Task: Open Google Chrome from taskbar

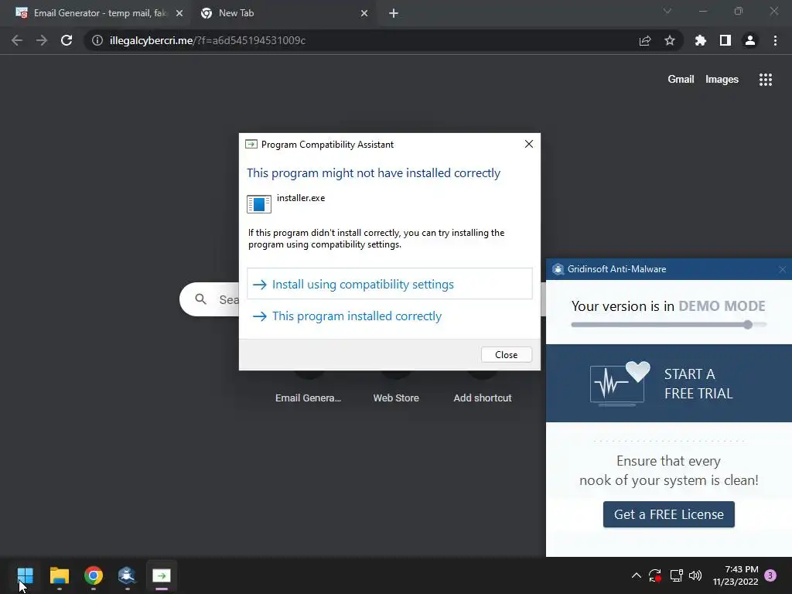Action: [94, 575]
